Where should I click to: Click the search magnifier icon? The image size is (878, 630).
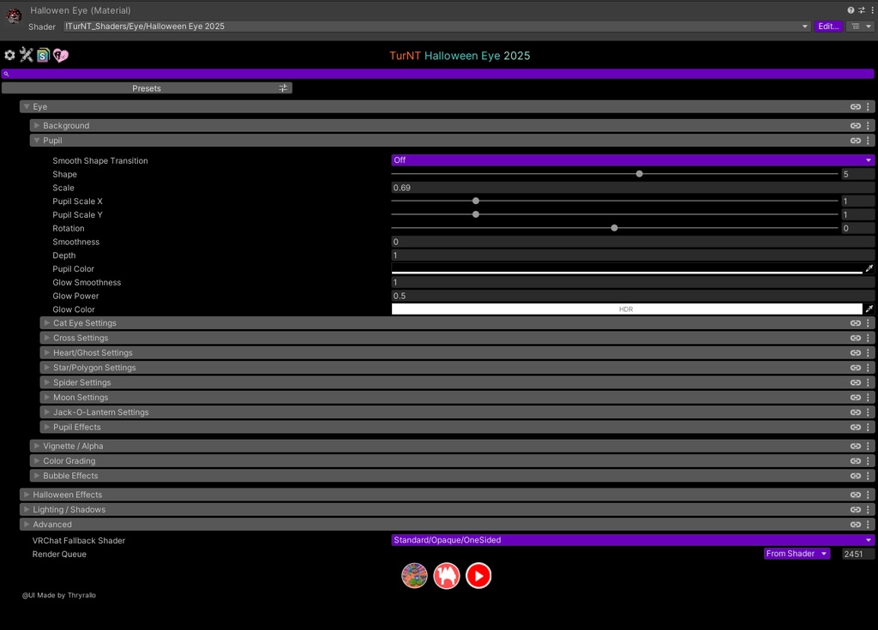7,74
